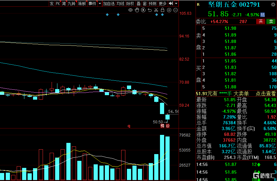Click the arrow-to-bar icon in toolbar

pos(171,3)
